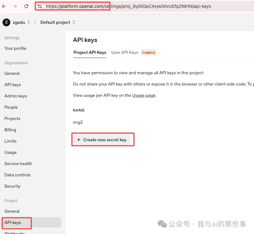Image resolution: width=254 pixels, height=234 pixels.
Task: Open the Billing page
Action: [x=10, y=130]
